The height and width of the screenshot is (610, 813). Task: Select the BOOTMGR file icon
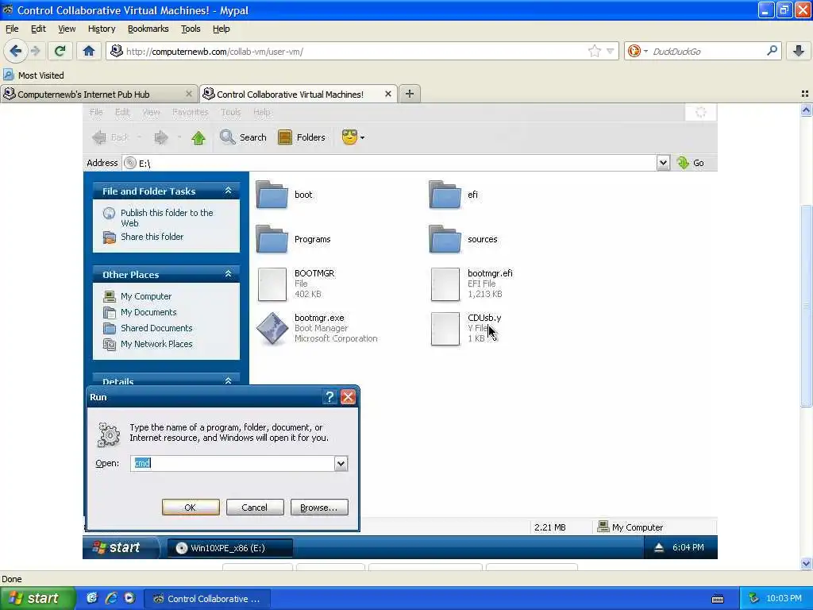(272, 284)
